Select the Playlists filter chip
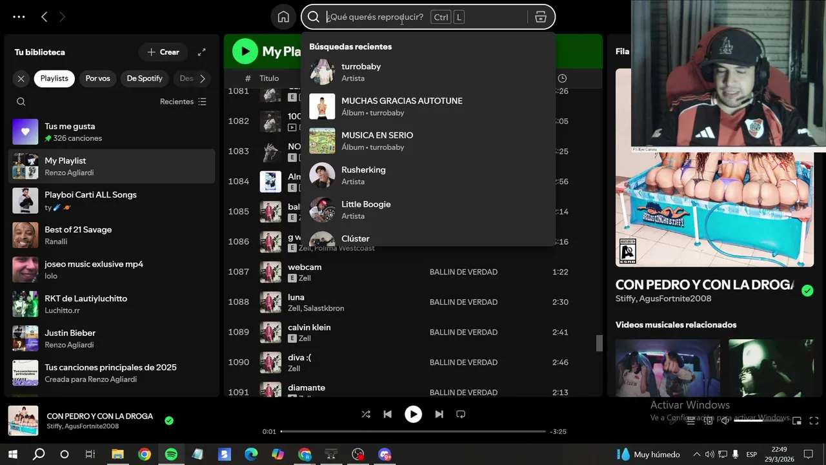Viewport: 826px width, 465px height. tap(54, 78)
